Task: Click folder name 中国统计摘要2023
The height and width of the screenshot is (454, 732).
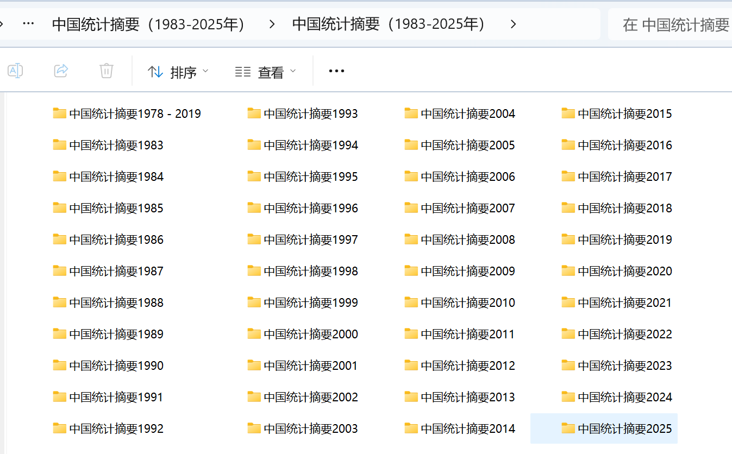Action: click(625, 365)
